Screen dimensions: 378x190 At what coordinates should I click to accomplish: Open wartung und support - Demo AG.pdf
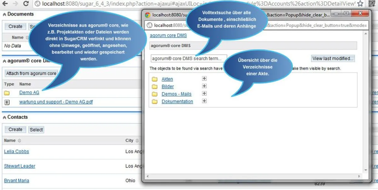[56, 102]
